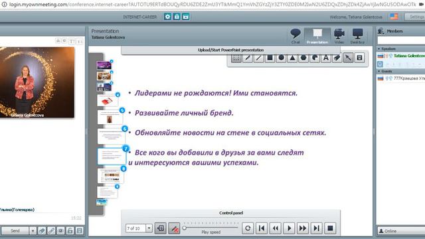
Task: Click the language flag icon in header
Action: pyautogui.click(x=394, y=17)
